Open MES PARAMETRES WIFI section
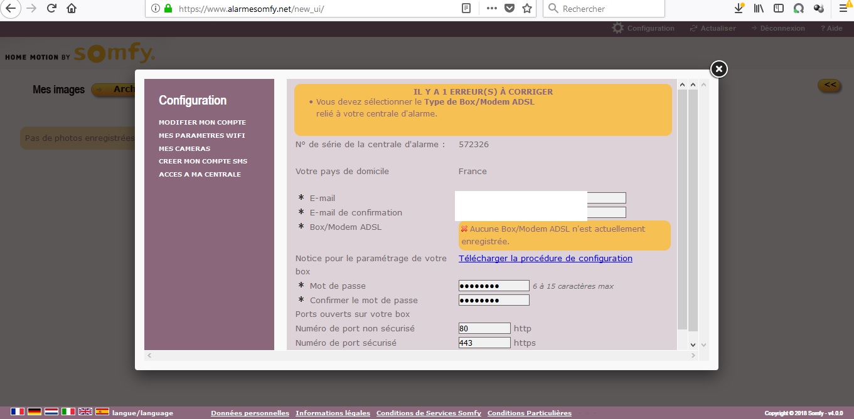The width and height of the screenshot is (854, 419). click(201, 135)
